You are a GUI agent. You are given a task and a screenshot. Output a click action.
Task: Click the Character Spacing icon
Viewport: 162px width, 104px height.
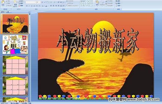click(39, 6)
